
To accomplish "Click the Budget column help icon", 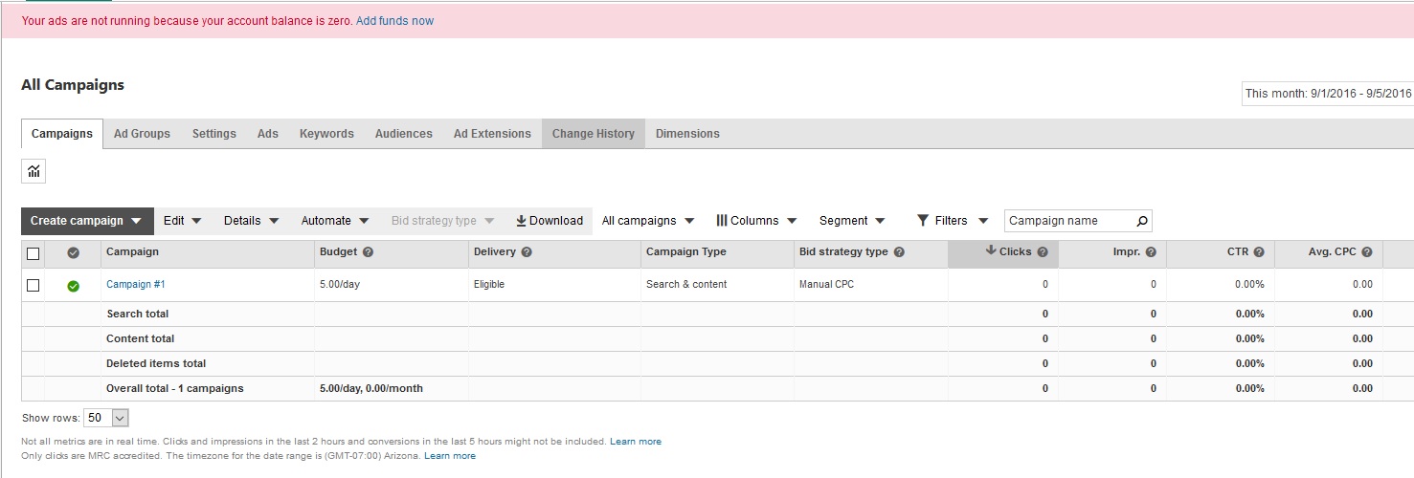I will point(368,252).
